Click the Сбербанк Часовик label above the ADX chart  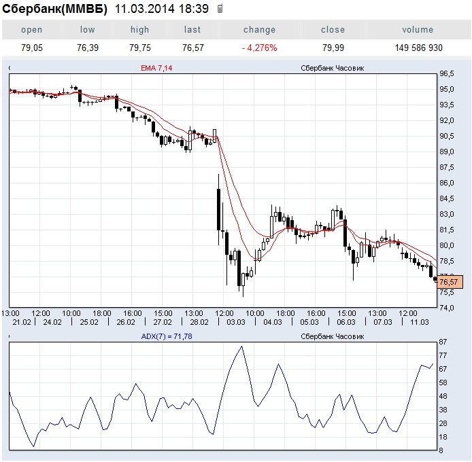[x=333, y=336]
